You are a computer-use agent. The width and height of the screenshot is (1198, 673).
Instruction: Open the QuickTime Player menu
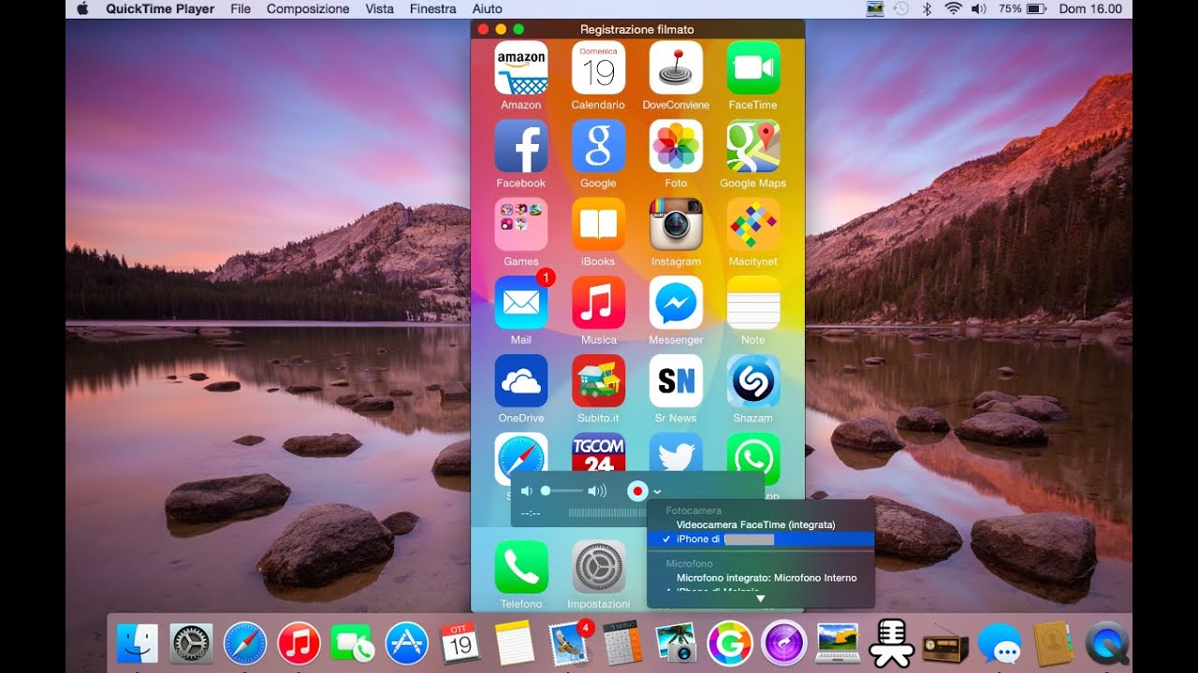tap(160, 8)
